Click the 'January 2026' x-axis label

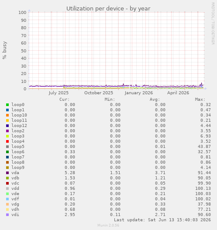tap(139, 93)
